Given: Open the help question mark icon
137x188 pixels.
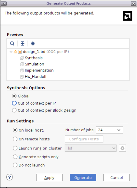Looking at the screenshot, I should [10, 177].
